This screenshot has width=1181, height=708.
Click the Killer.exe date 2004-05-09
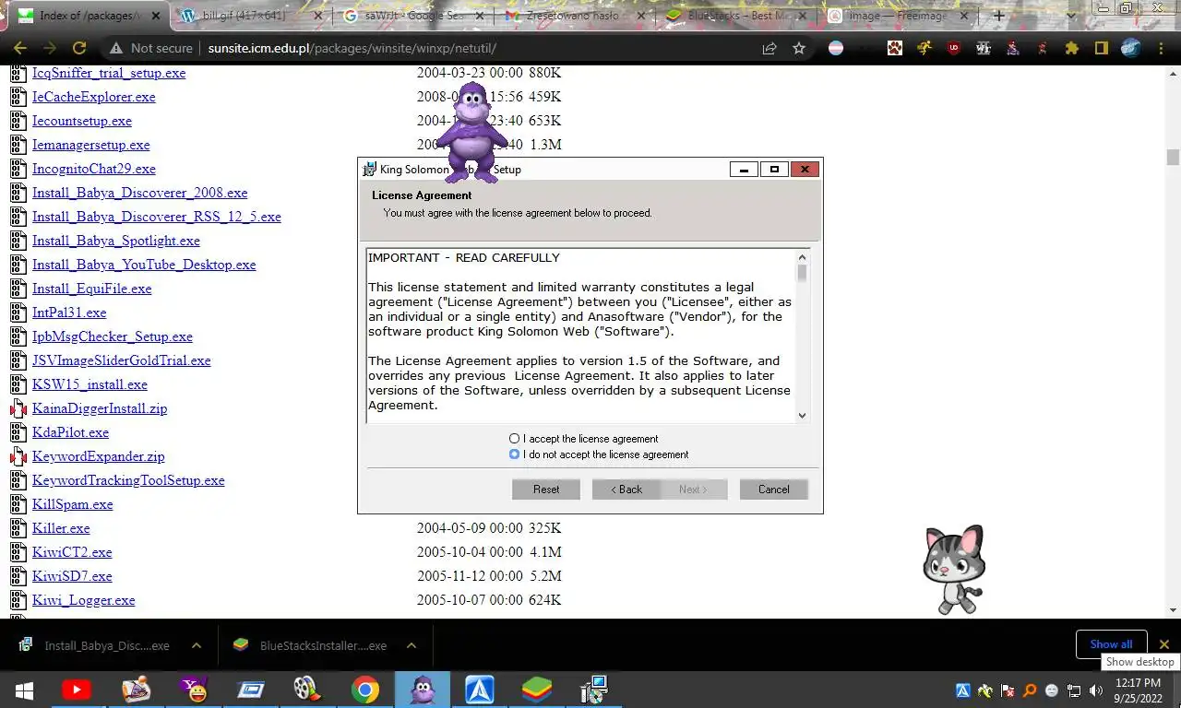(x=470, y=528)
